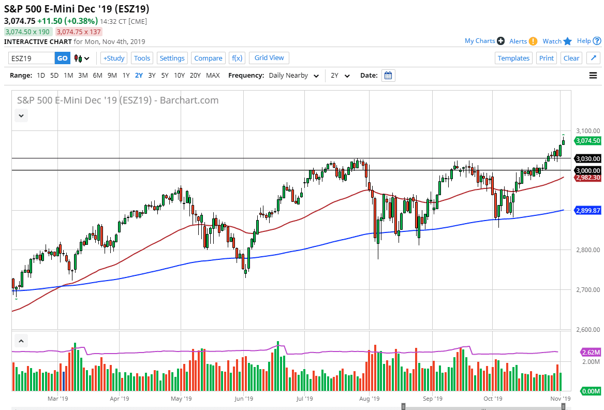Click the Templates button

[x=513, y=58]
